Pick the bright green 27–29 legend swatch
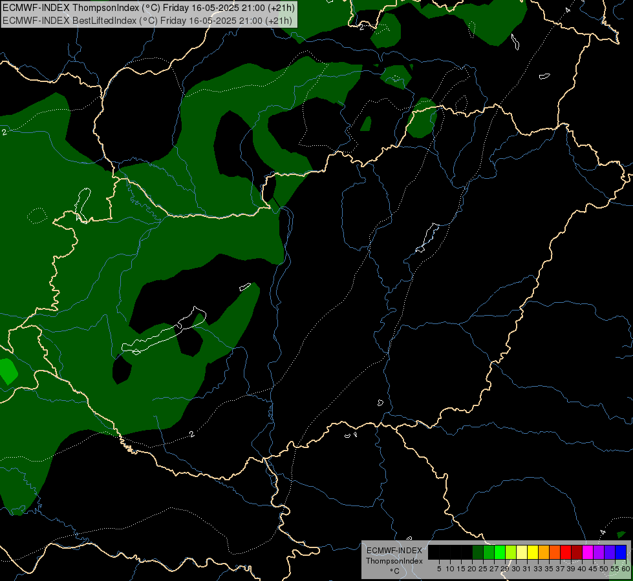Image resolution: width=633 pixels, height=581 pixels. point(500,552)
